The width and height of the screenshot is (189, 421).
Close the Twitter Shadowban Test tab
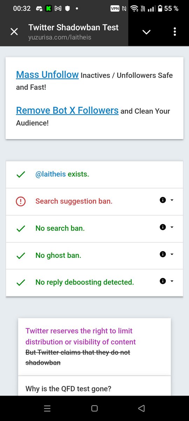coord(14,32)
